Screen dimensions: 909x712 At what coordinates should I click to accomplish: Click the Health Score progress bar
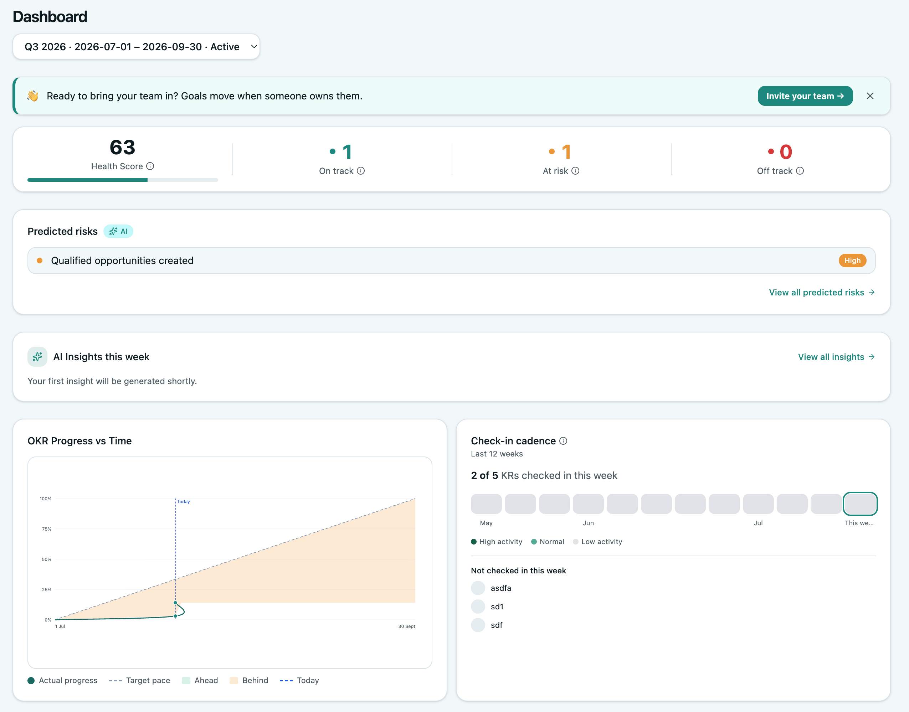123,180
